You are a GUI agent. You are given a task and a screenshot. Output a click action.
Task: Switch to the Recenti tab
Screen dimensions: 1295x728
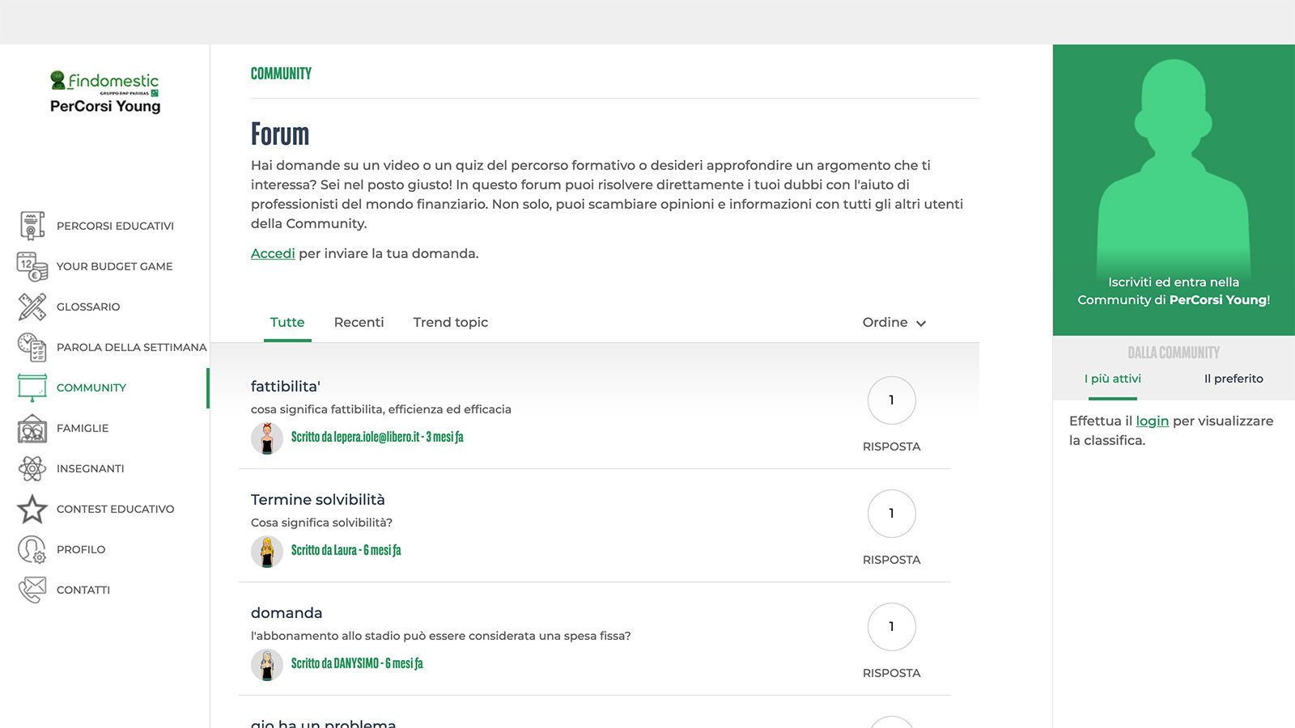(x=359, y=322)
